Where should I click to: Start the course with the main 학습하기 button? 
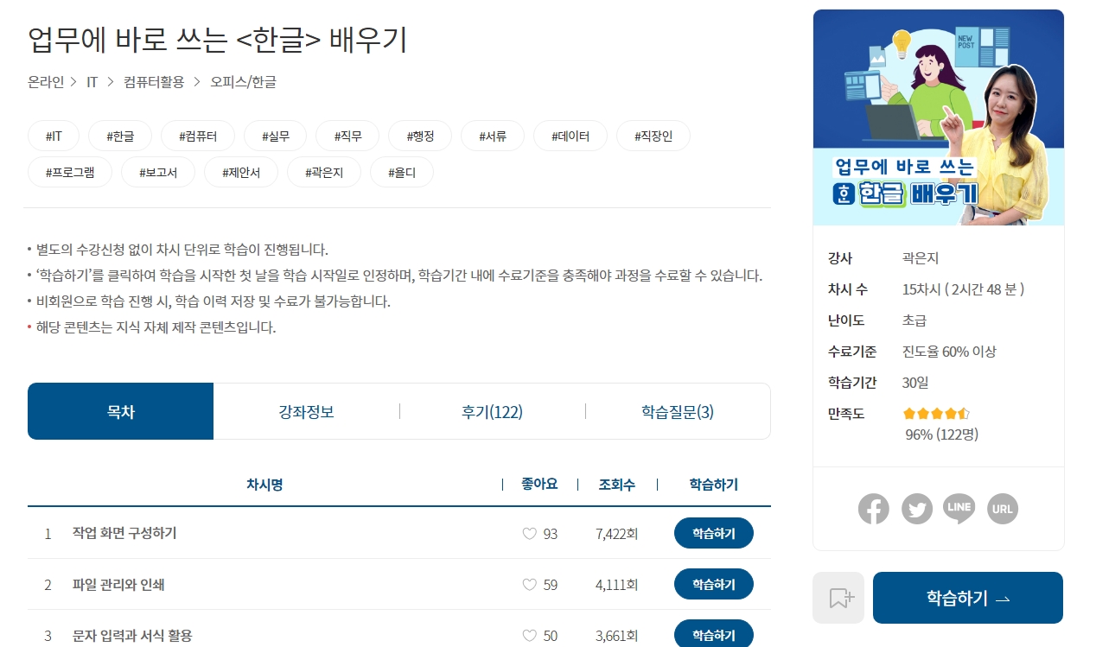click(x=967, y=597)
